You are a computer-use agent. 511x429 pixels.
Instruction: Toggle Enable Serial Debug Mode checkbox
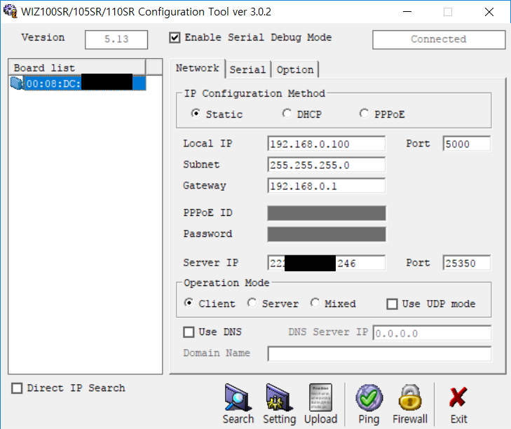[175, 38]
